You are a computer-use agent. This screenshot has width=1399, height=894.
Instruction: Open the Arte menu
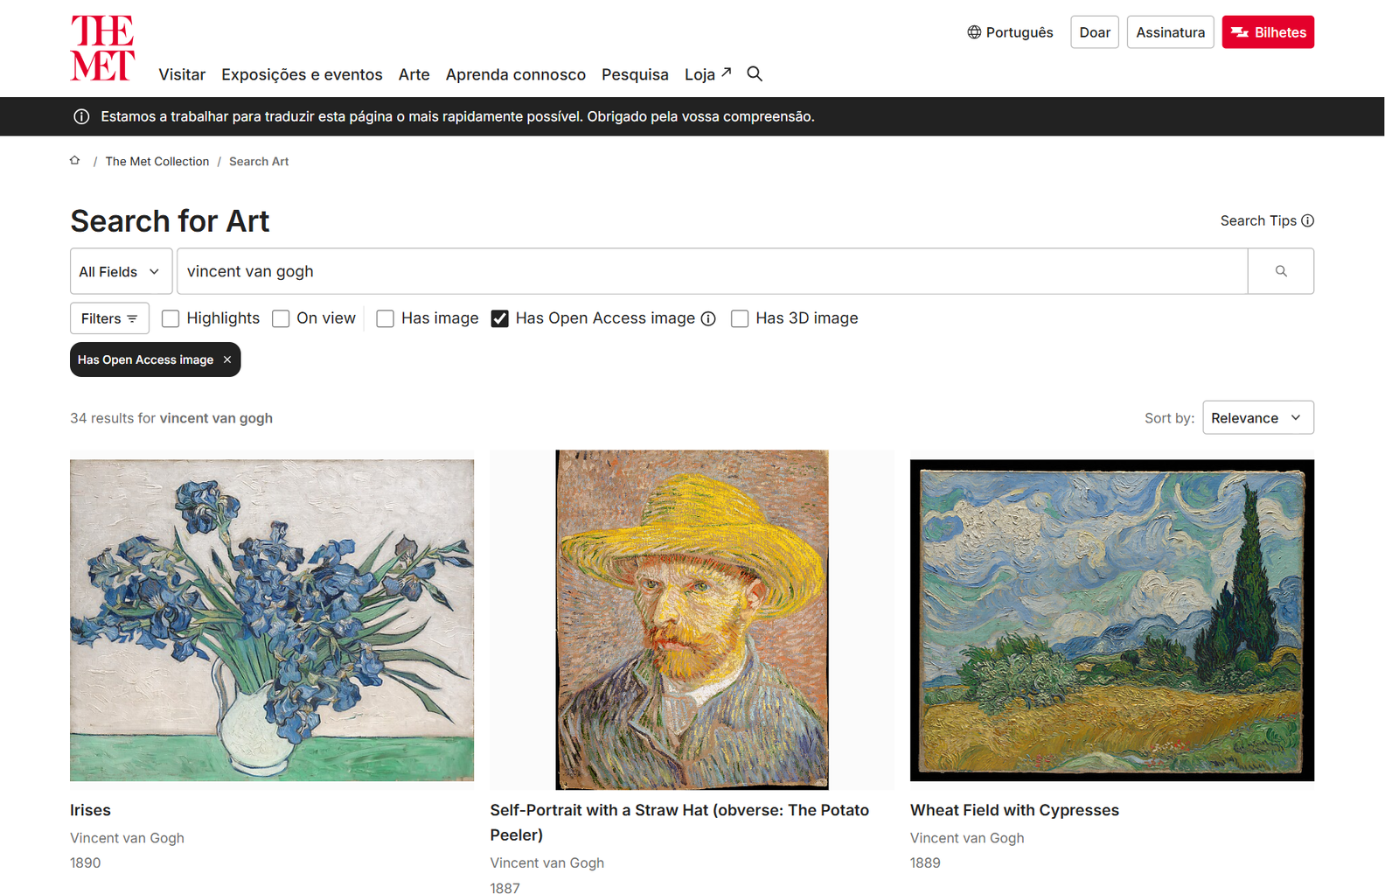point(414,74)
